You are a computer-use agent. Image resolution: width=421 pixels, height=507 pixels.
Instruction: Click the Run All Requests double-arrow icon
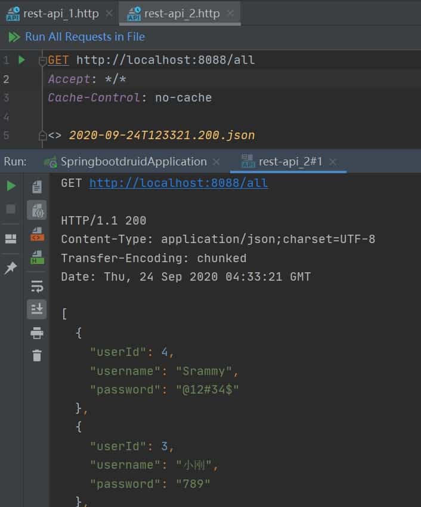[x=14, y=37]
